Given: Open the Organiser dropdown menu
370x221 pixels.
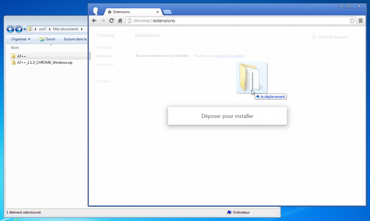Looking at the screenshot, I should (x=21, y=39).
